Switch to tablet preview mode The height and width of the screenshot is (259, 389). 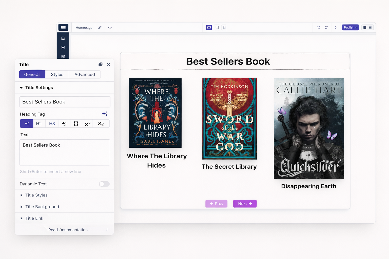tap(217, 28)
